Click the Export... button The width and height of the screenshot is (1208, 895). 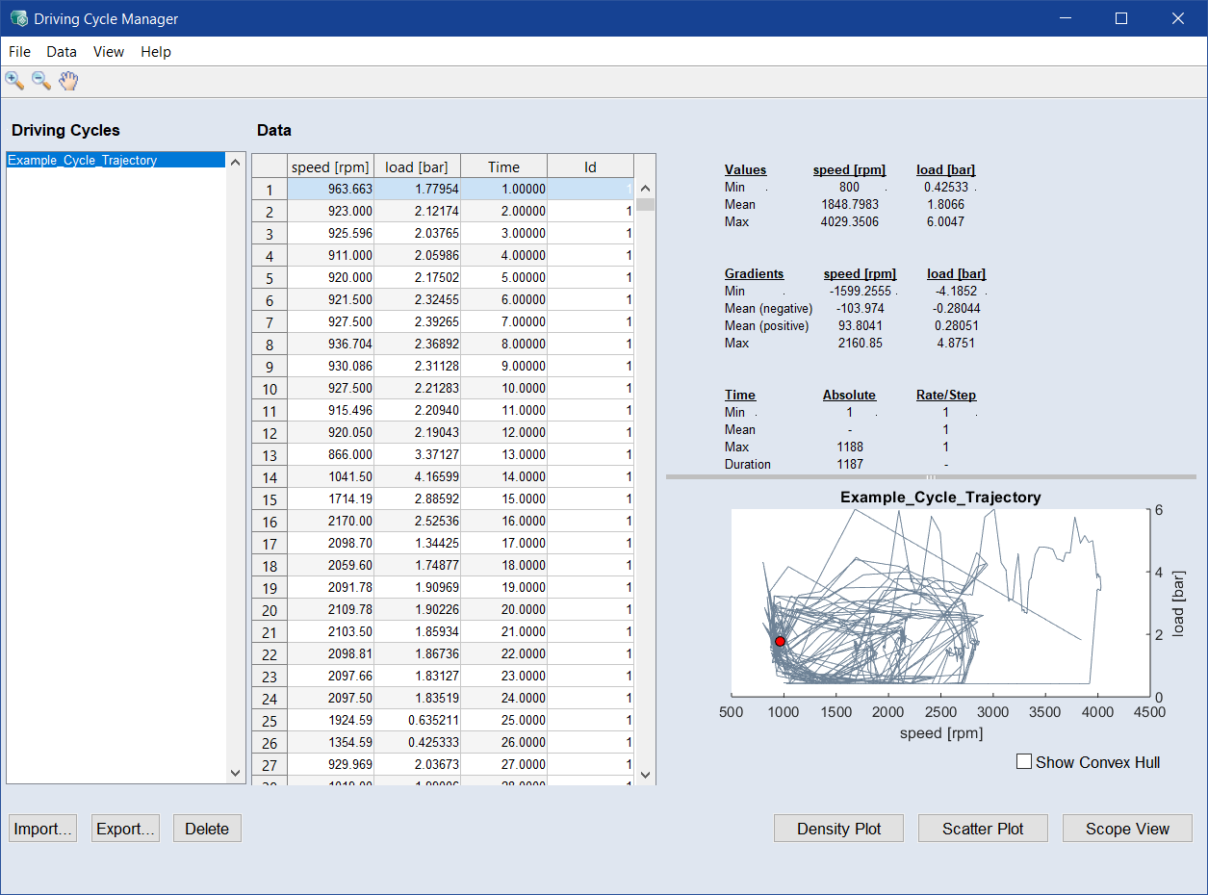tap(125, 829)
